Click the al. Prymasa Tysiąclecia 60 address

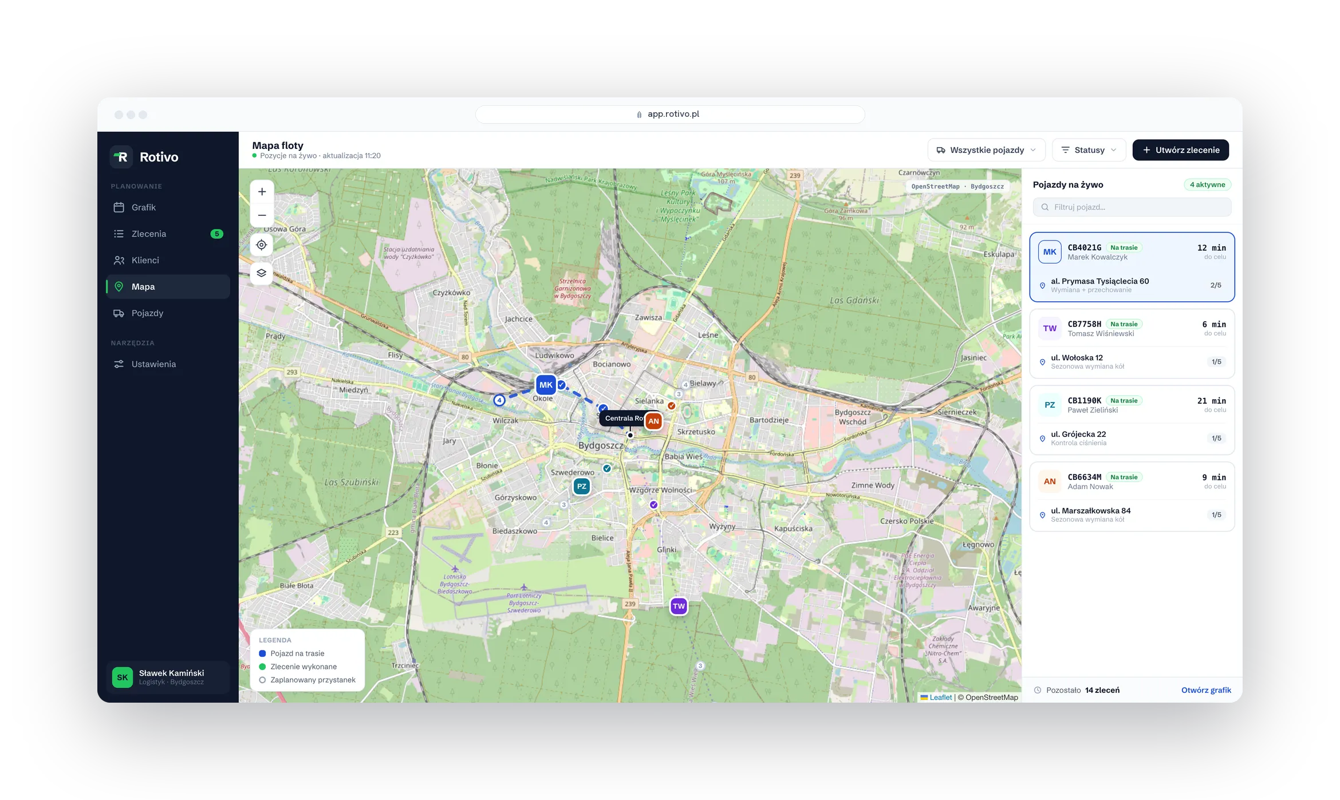(x=1099, y=281)
